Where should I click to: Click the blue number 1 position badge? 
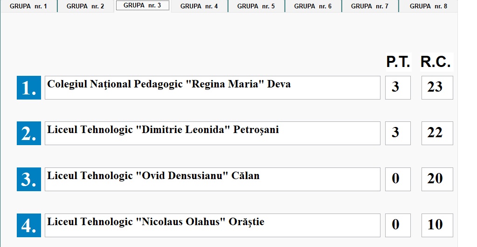[29, 87]
